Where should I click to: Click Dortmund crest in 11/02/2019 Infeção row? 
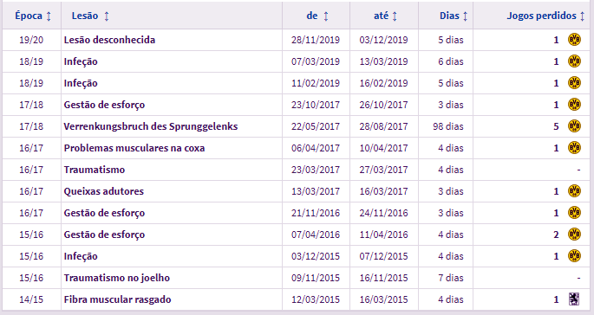click(x=574, y=83)
